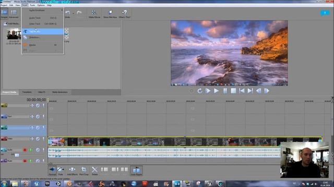The width and height of the screenshot is (334, 187).
Task: Click the Add Media button
Action: pos(11,24)
